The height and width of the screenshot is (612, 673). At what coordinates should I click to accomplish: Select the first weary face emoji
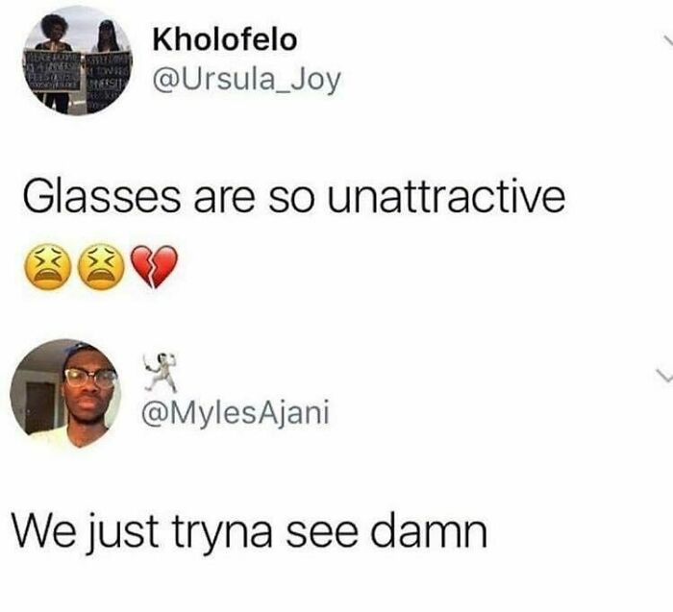click(x=49, y=267)
